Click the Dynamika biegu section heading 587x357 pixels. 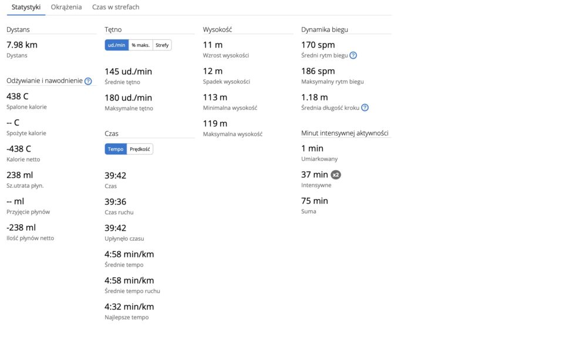point(325,29)
